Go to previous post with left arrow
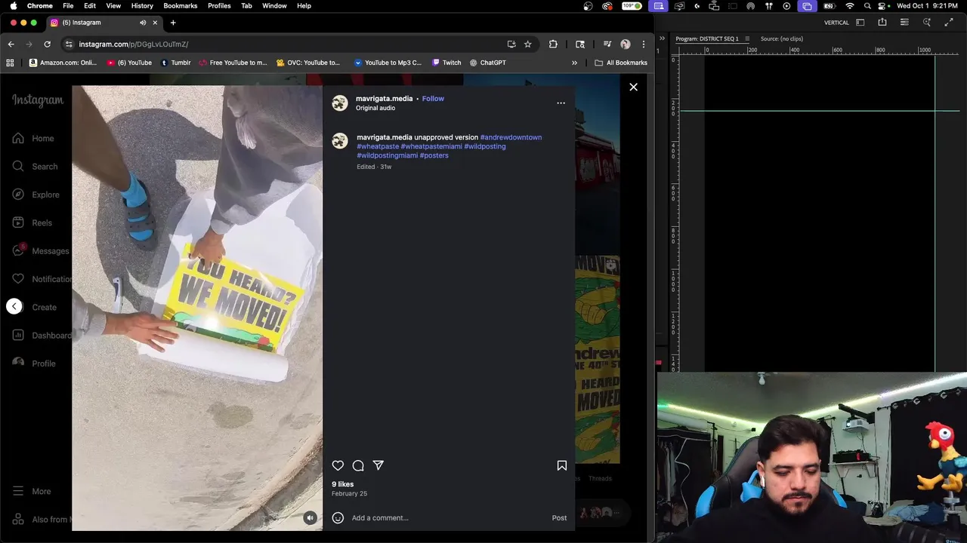Screen dimensions: 967x543 (14, 306)
